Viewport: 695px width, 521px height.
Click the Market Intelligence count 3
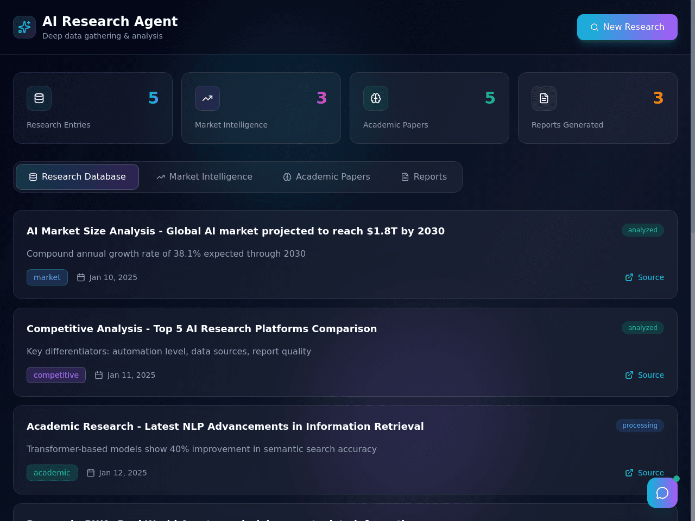click(x=322, y=98)
